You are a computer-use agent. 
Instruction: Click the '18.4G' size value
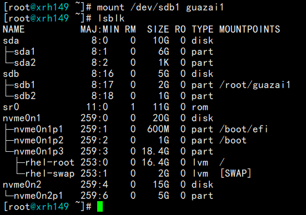[x=155, y=151]
